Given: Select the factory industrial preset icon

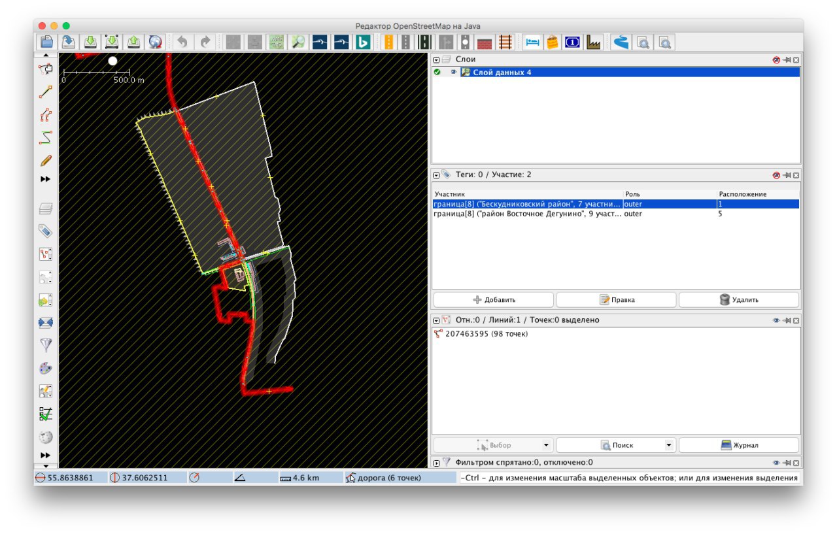Looking at the screenshot, I should point(594,42).
